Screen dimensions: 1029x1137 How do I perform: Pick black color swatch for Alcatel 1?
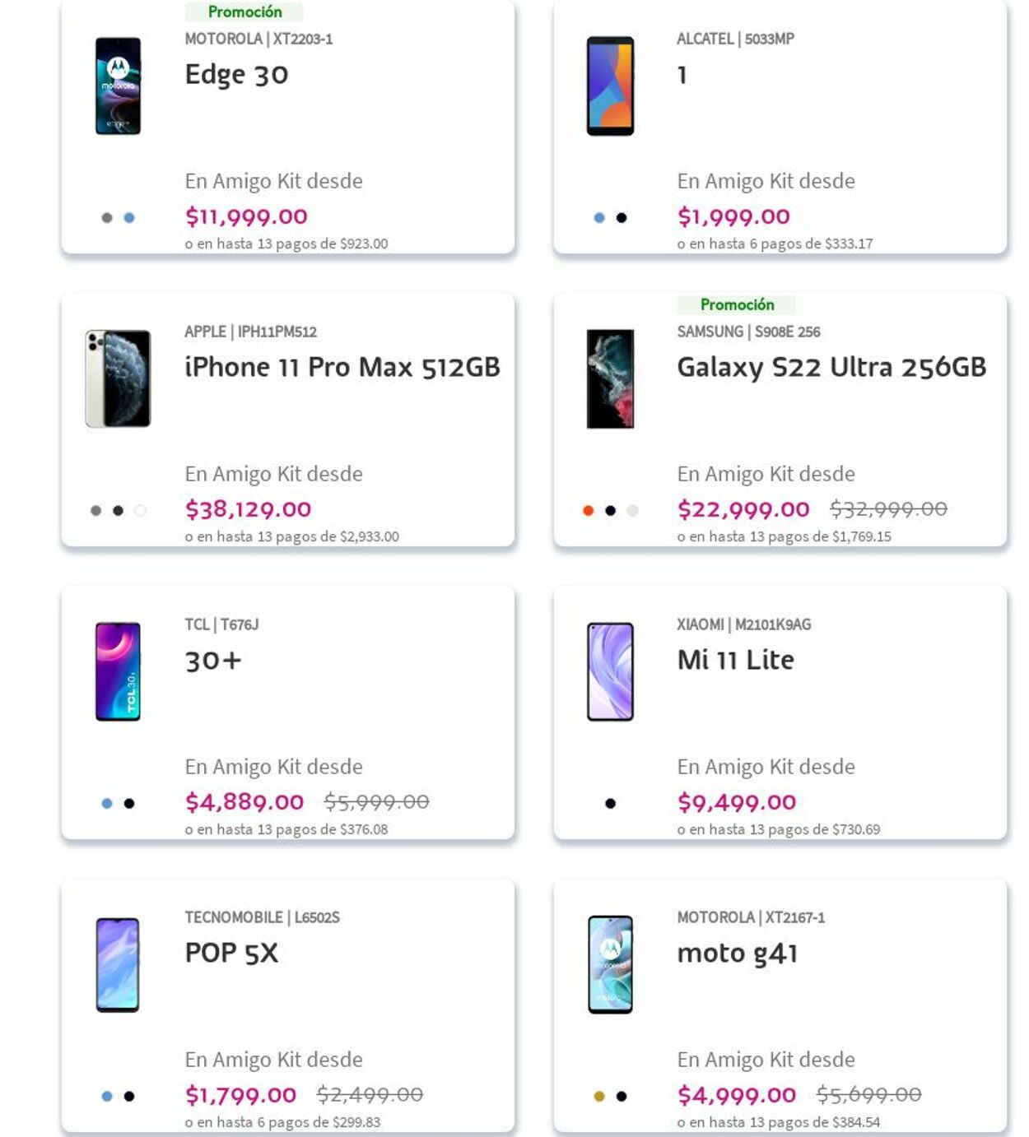[x=622, y=218]
